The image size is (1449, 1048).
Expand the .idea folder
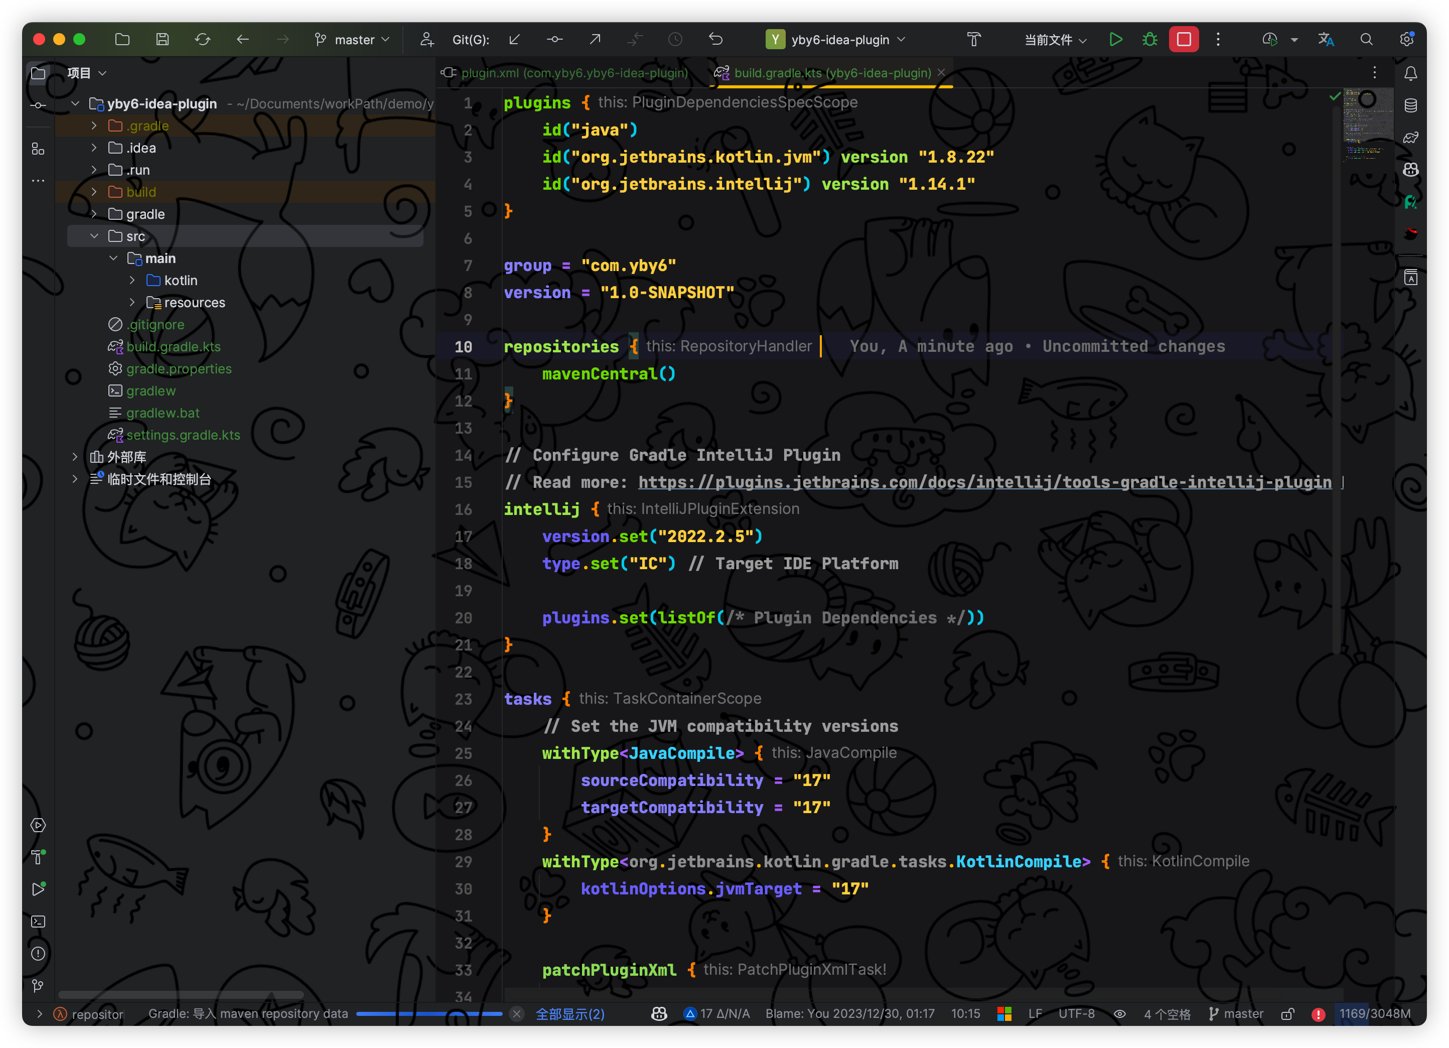[x=94, y=148]
